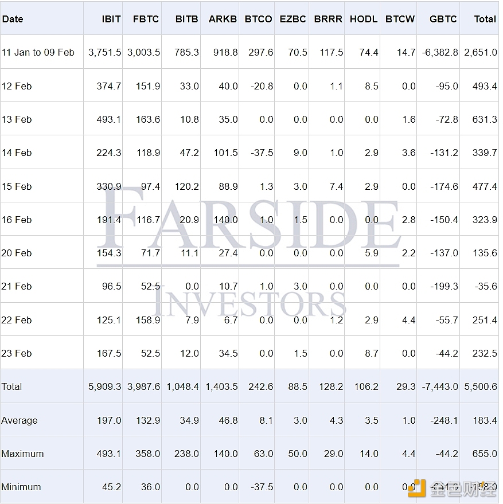Screen dimensions: 503x504
Task: Select GBTC value -6,382.8
Action: (x=440, y=52)
